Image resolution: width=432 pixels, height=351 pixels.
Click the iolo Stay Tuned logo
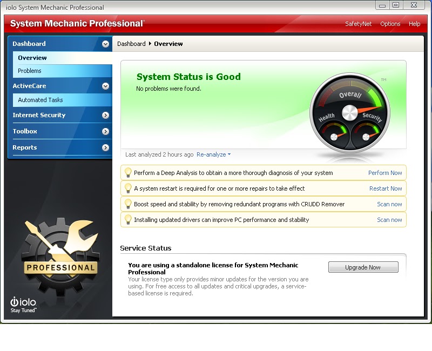23,305
